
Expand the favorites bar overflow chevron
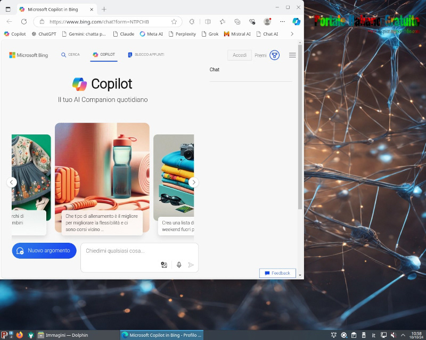(292, 34)
